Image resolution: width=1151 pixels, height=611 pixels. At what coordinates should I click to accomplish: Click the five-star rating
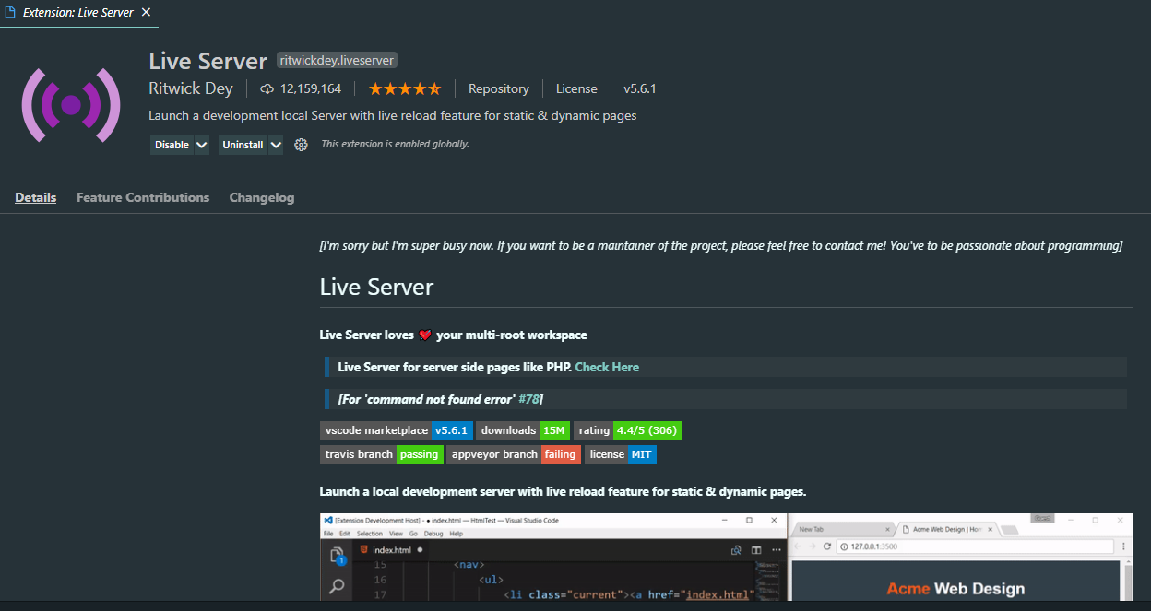click(x=405, y=89)
